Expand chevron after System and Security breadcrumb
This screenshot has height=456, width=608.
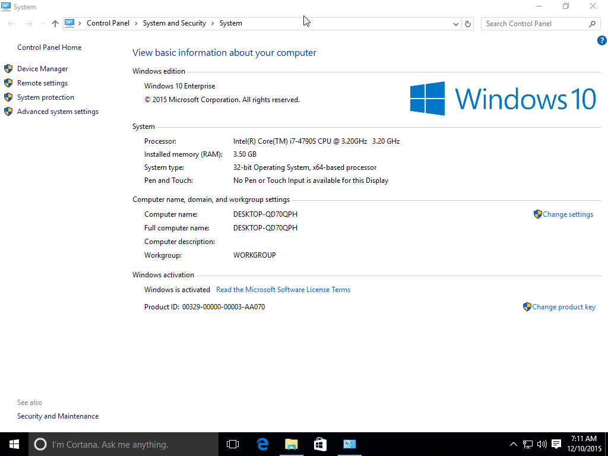tap(213, 24)
